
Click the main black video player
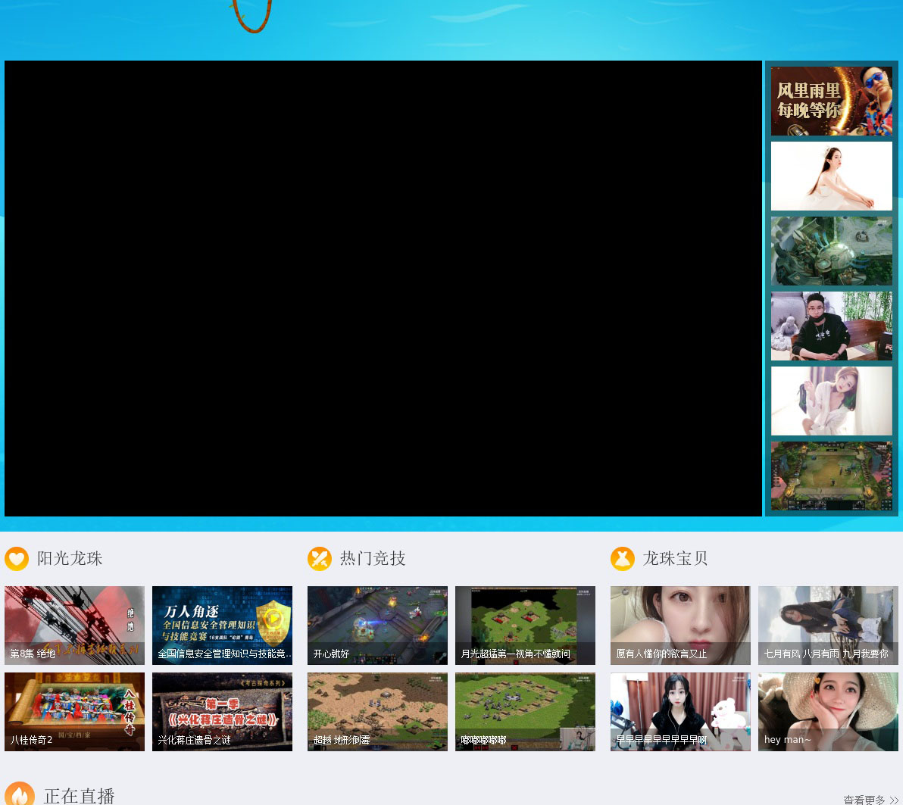click(383, 289)
